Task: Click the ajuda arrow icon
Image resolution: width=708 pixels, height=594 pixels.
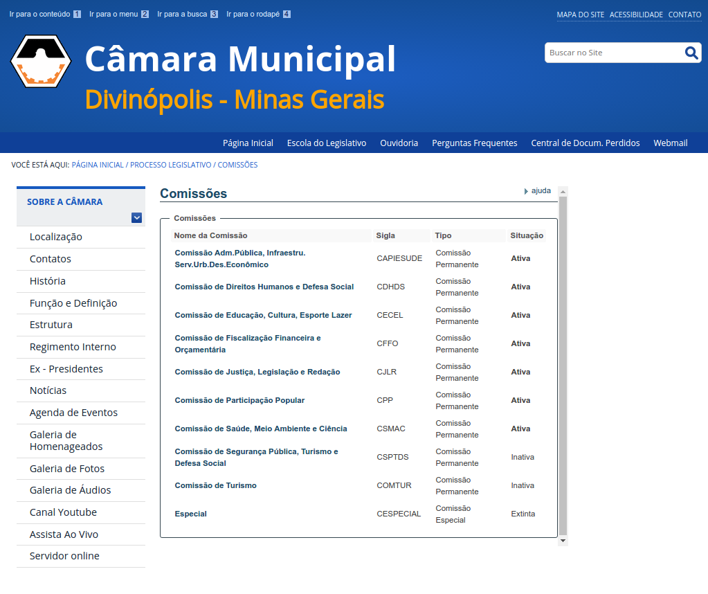Action: pos(526,191)
